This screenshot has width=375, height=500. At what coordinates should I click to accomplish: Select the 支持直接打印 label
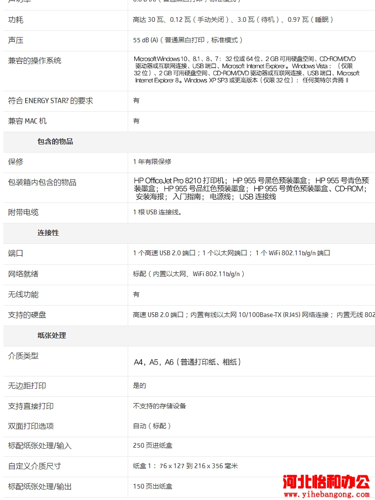coord(31,406)
